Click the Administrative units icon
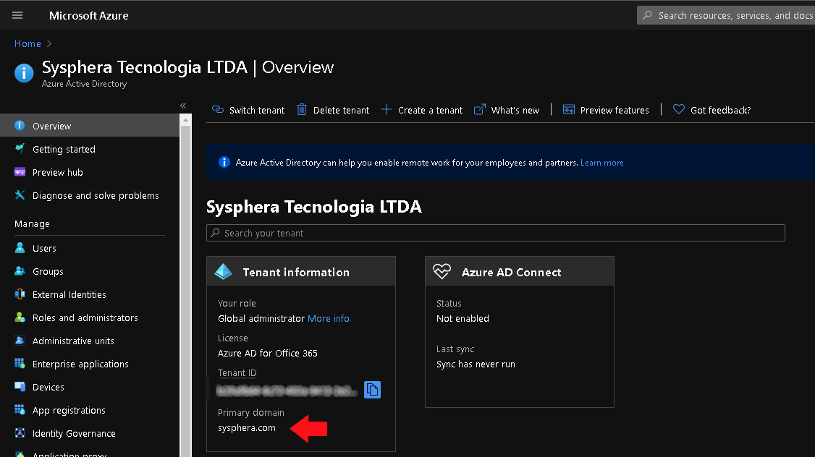Image resolution: width=815 pixels, height=457 pixels. pos(20,340)
